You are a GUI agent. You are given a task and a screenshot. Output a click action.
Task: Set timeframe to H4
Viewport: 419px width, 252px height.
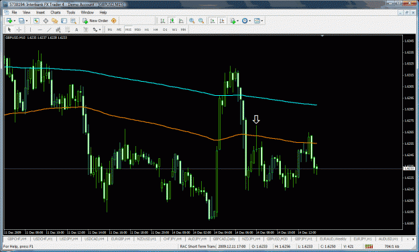click(156, 29)
